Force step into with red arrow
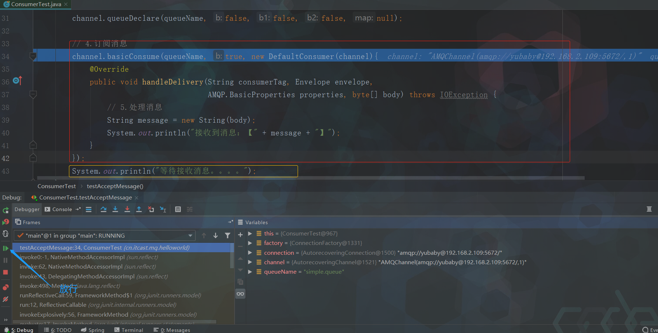 coord(127,209)
